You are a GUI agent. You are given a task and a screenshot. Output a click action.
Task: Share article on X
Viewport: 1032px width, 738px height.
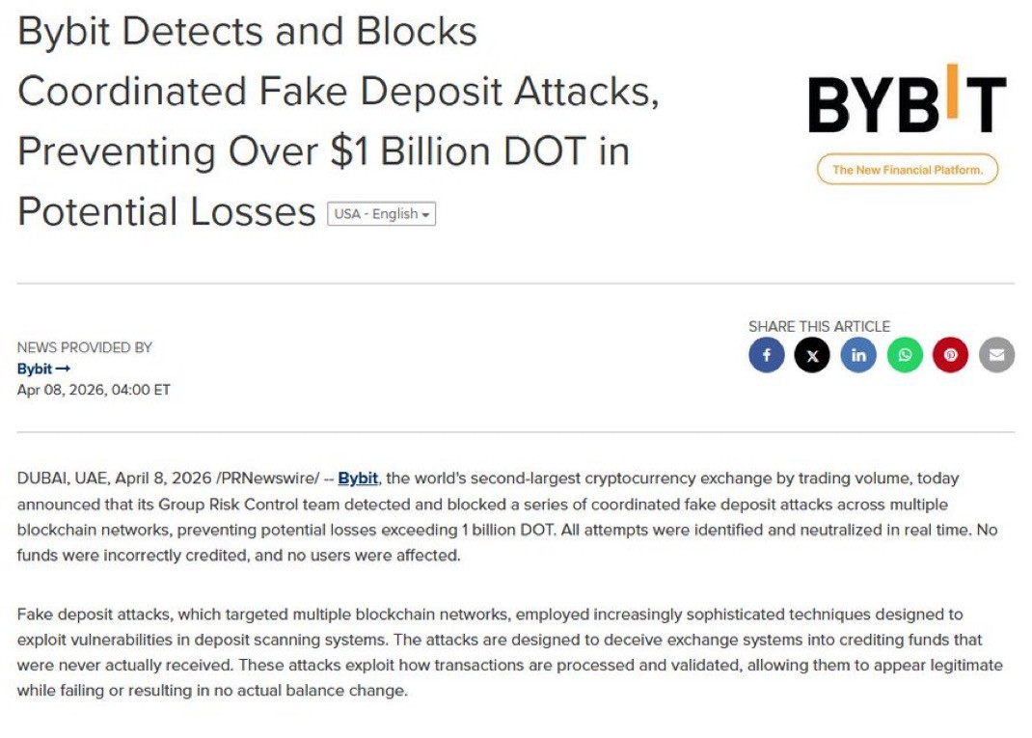812,356
